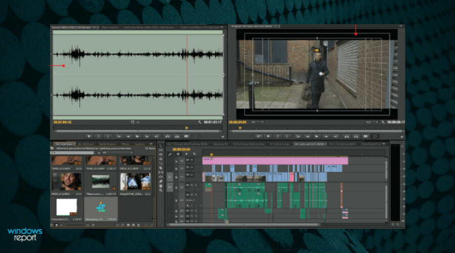The width and height of the screenshot is (455, 253).
Task: Open Program sequence tab dropdown
Action: click(276, 26)
